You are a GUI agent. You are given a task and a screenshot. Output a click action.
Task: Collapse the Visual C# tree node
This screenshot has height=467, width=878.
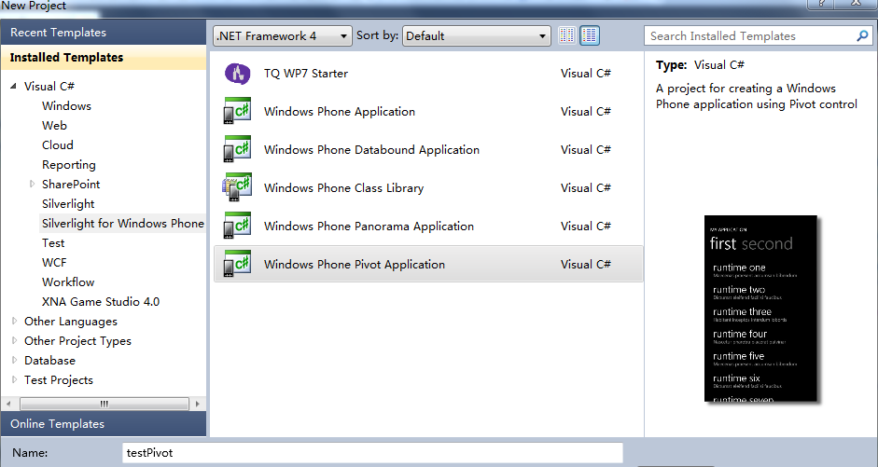[13, 86]
